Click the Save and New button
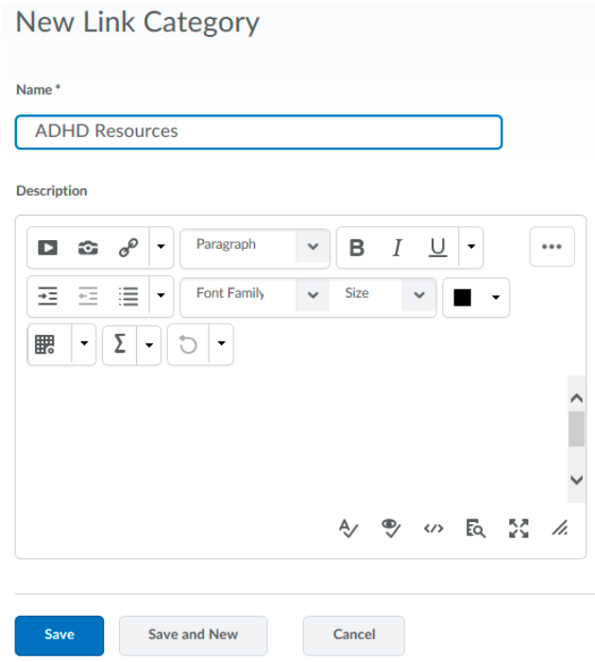Screen dimensions: 595x662 193,635
